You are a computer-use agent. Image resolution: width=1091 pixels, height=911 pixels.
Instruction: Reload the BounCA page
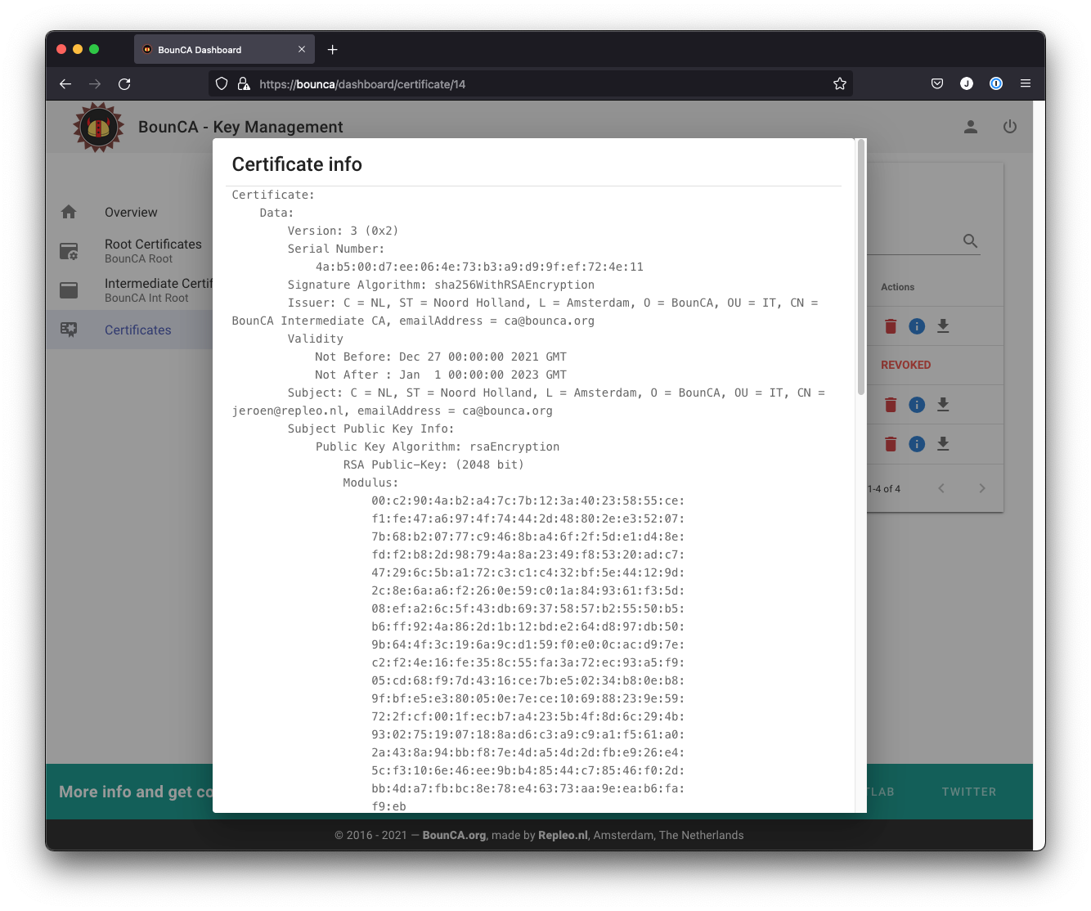[124, 84]
